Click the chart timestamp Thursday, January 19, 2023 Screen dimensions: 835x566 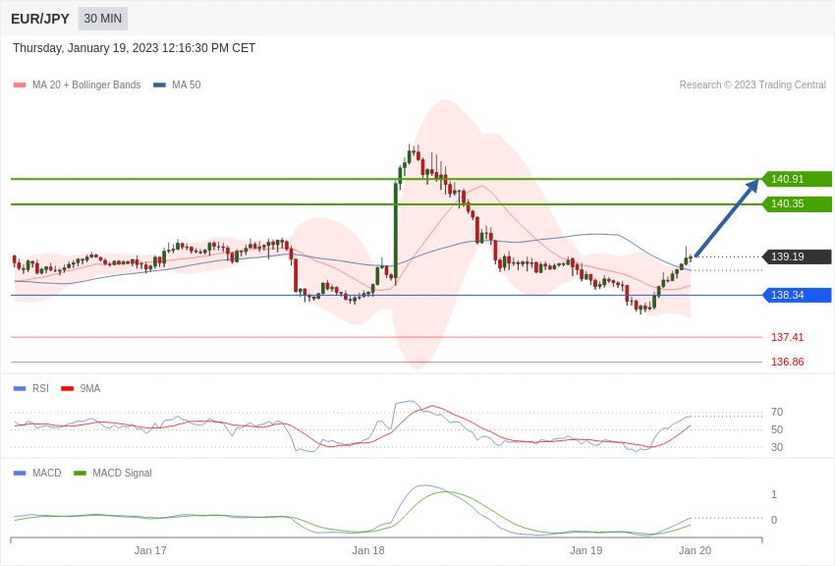[135, 48]
